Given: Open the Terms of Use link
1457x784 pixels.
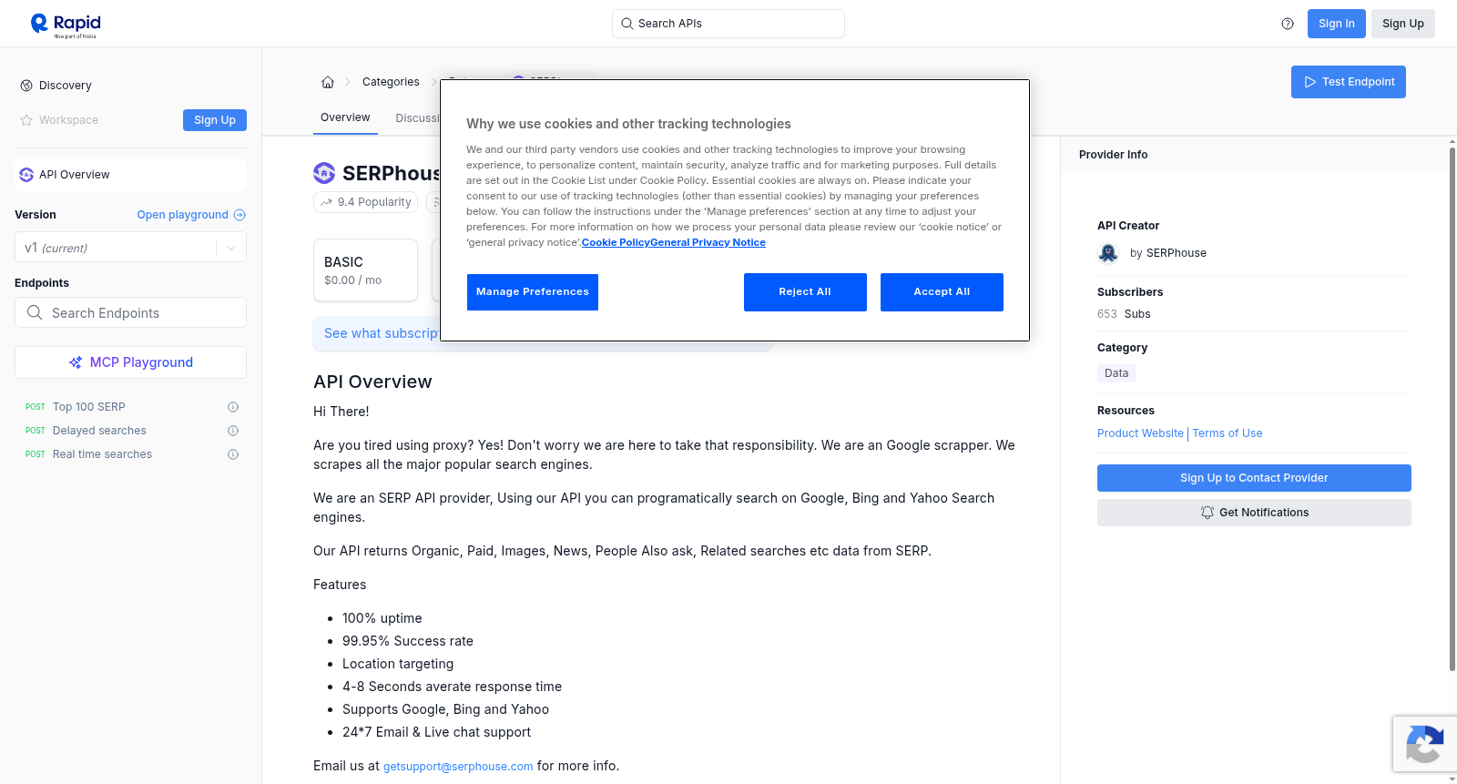Looking at the screenshot, I should [x=1228, y=433].
